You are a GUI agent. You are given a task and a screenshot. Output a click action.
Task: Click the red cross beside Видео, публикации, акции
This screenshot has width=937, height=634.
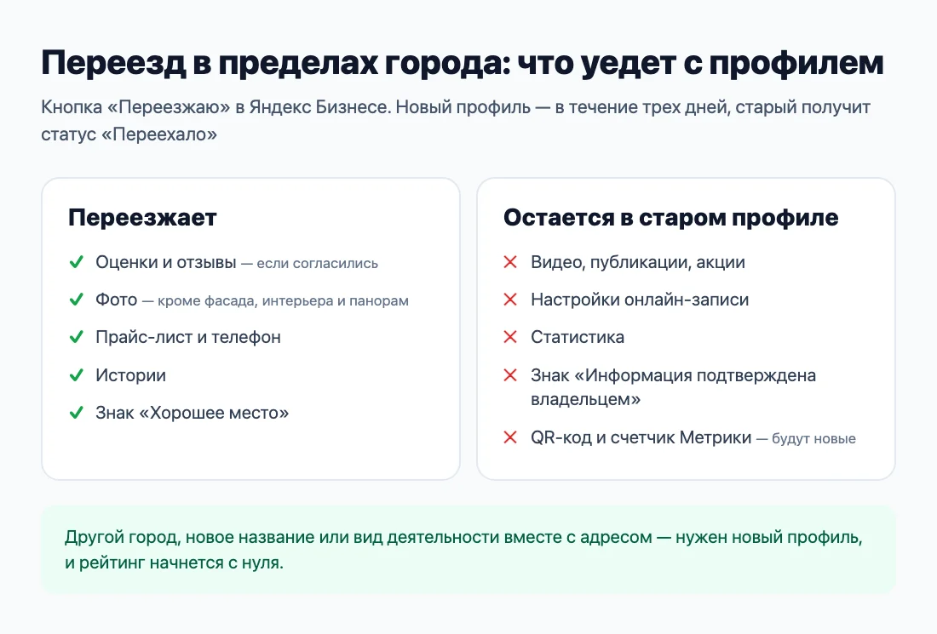point(510,262)
